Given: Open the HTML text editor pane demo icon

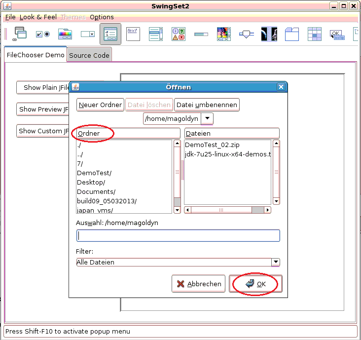Looking at the screenshot, I should [x=133, y=34].
